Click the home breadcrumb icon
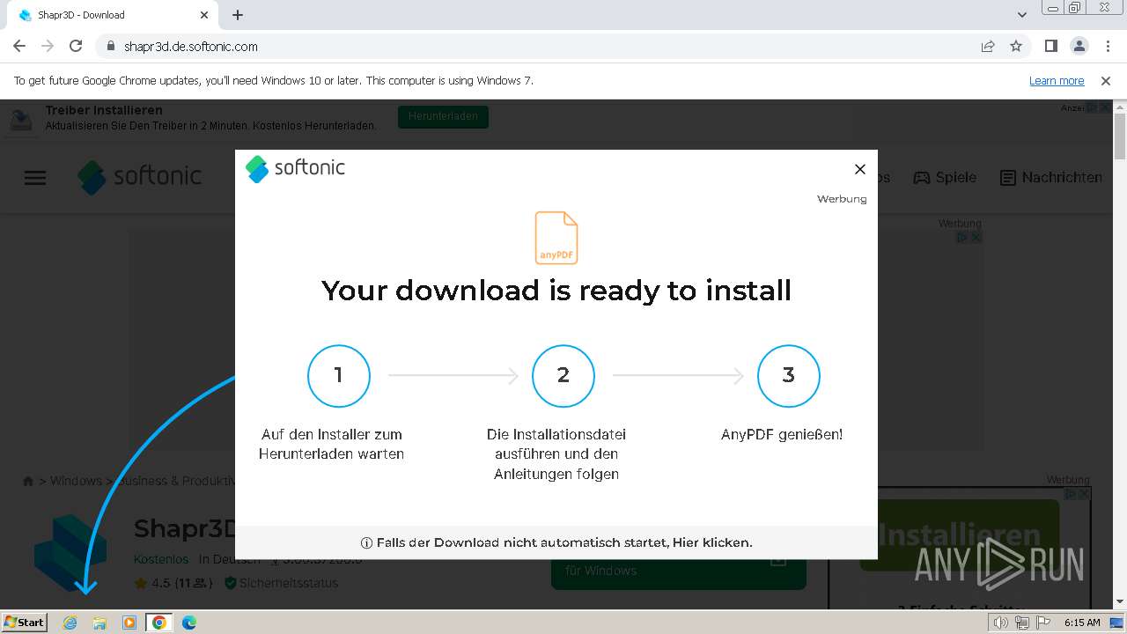 pos(28,481)
